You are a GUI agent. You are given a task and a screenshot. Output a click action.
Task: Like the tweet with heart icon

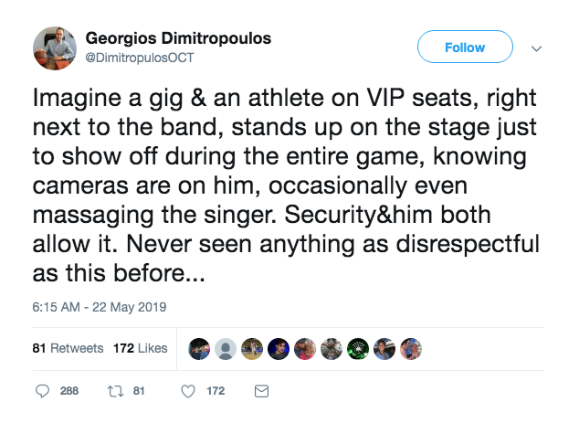click(188, 391)
